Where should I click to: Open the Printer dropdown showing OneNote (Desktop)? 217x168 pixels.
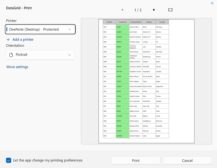click(x=40, y=29)
